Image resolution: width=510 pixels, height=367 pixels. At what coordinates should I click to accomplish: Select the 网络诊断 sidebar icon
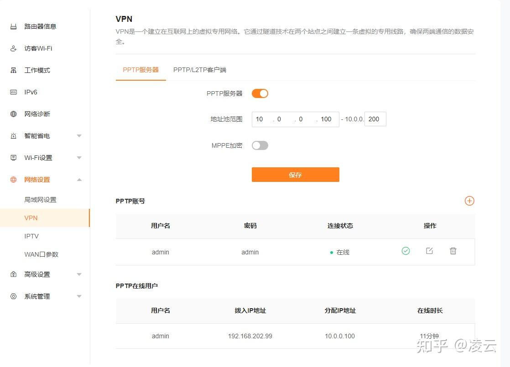click(x=14, y=114)
